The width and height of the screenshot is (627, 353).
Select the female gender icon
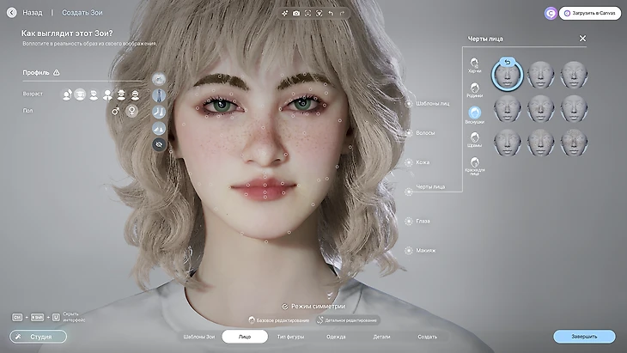click(131, 111)
